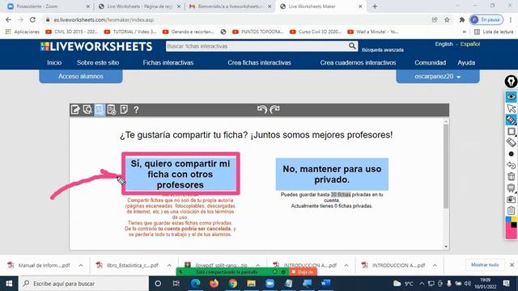
Task: Click the dialog vertical scrollbar
Action: (x=446, y=167)
